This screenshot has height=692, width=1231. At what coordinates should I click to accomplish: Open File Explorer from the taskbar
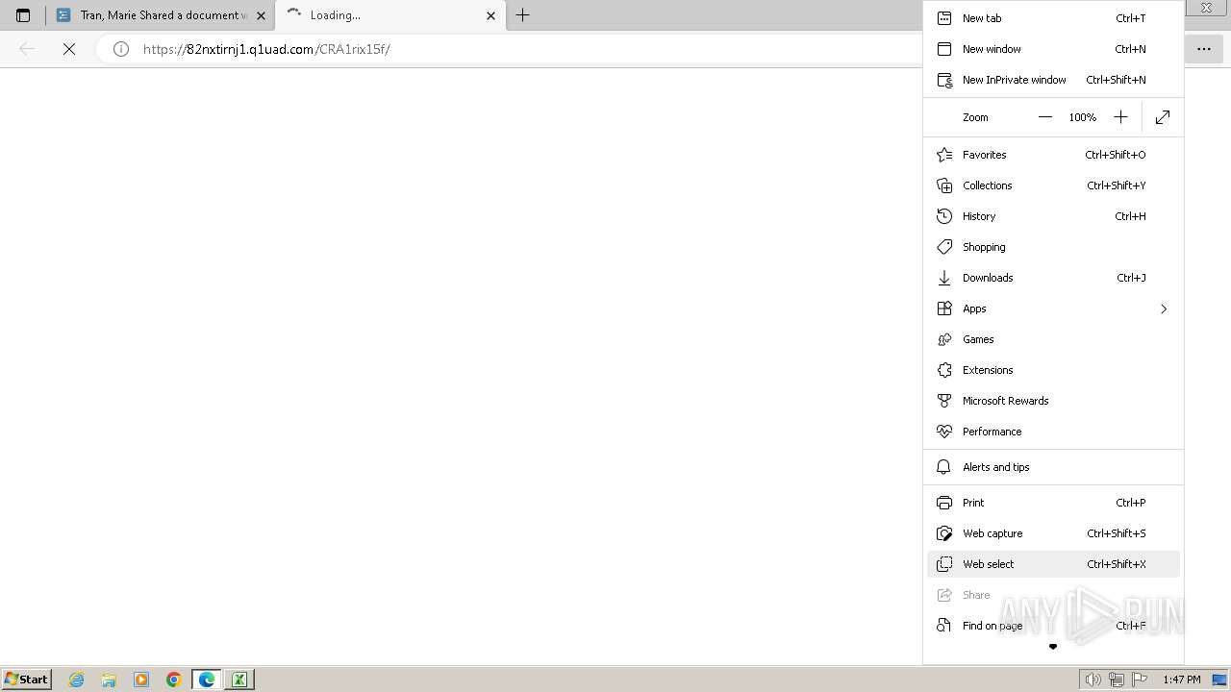[x=109, y=680]
